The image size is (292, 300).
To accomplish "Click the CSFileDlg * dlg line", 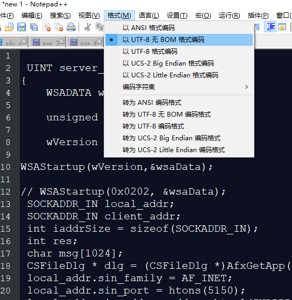I will click(x=159, y=266).
